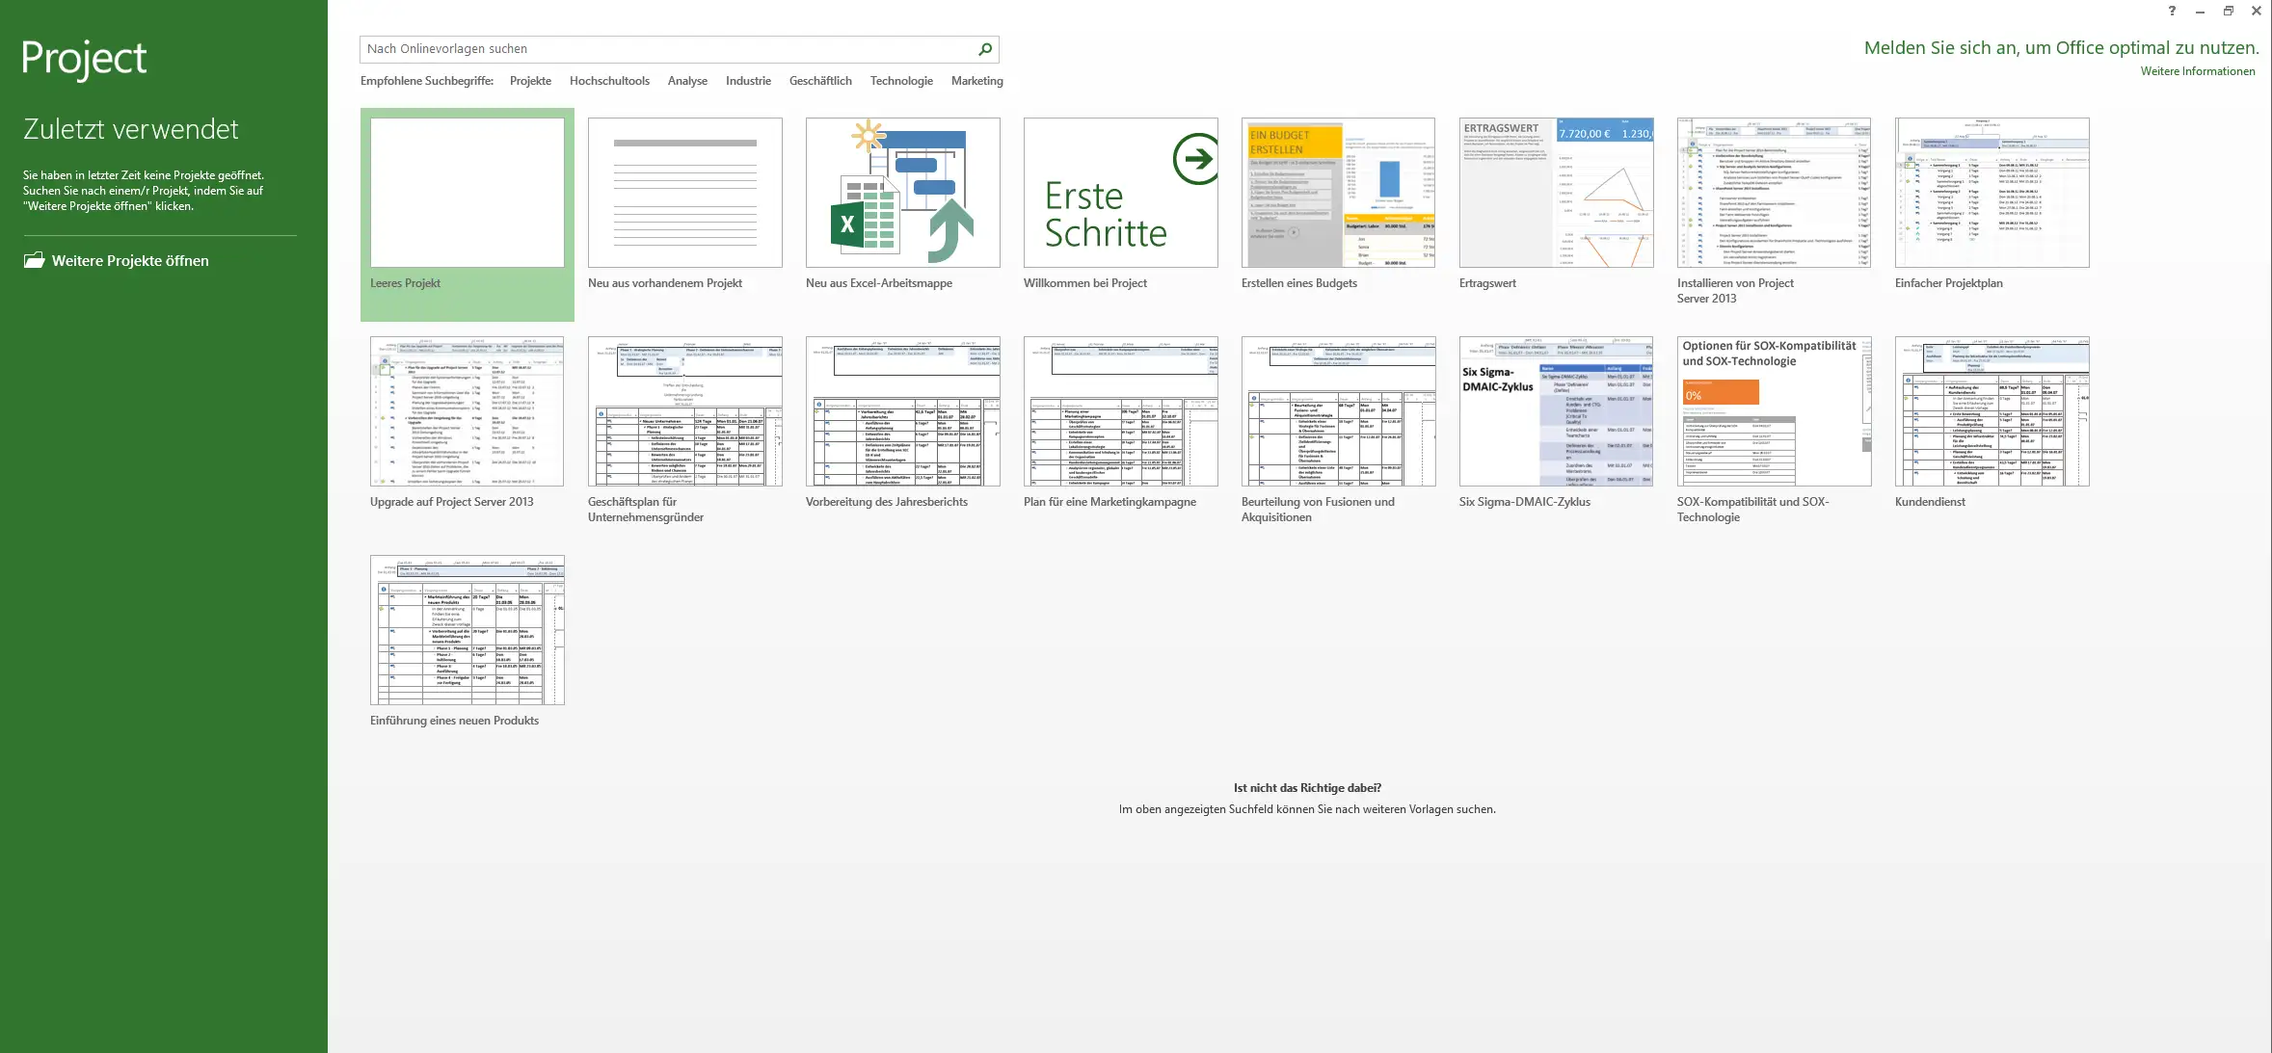This screenshot has height=1053, width=2272.
Task: Click the restore window icon
Action: [2229, 12]
